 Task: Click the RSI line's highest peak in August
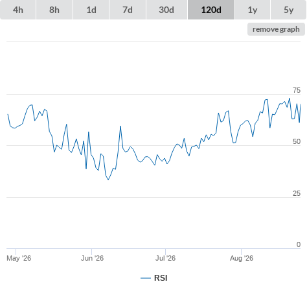pos(290,99)
